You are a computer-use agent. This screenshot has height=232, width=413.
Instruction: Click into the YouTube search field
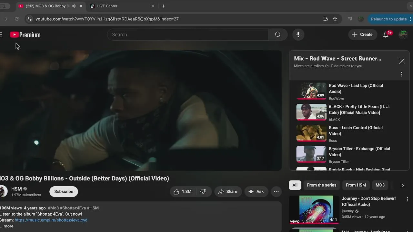tap(188, 34)
